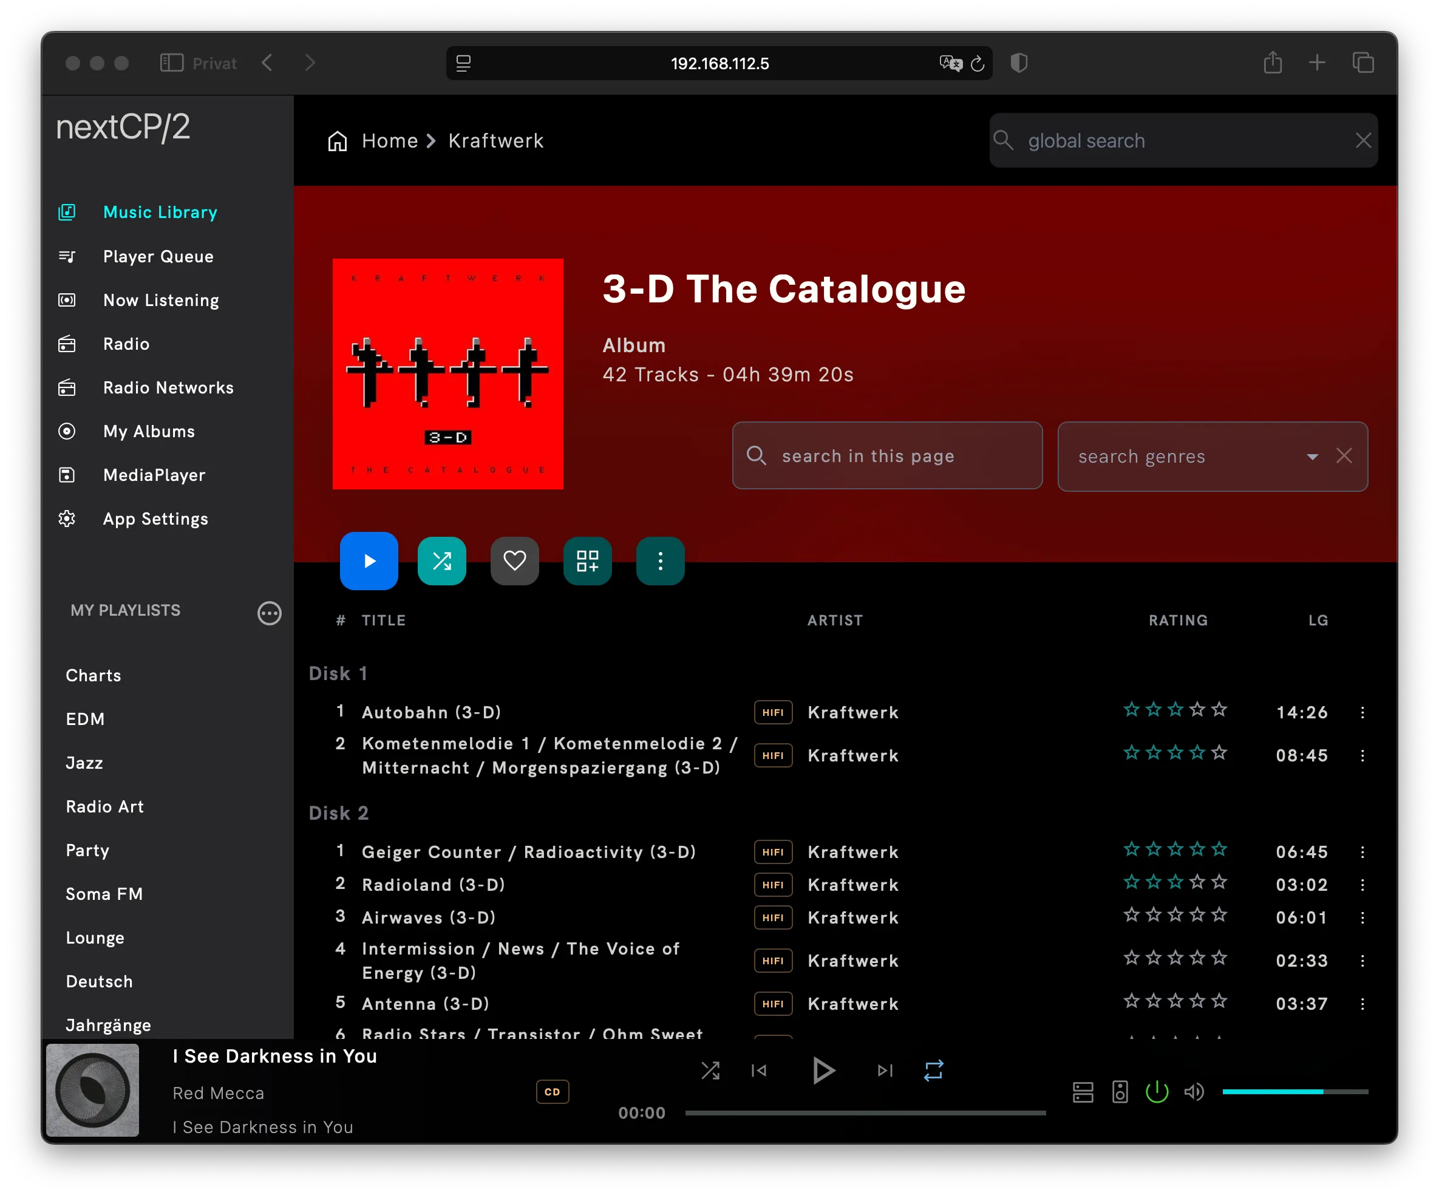Open the EDM playlist
This screenshot has height=1195, width=1439.
pos(85,720)
